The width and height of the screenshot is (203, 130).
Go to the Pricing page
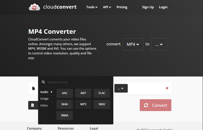pos(122,7)
